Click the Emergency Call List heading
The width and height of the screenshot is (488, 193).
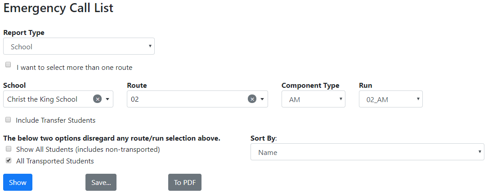(58, 8)
